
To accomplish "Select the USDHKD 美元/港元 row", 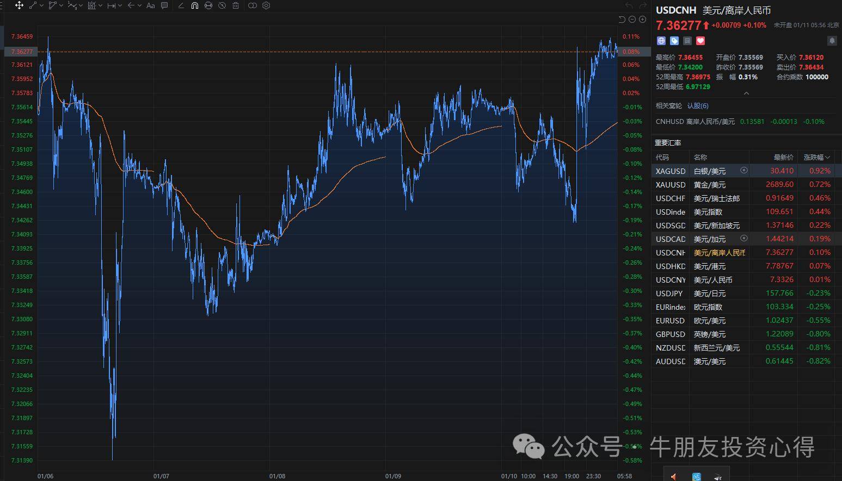I will pyautogui.click(x=746, y=266).
